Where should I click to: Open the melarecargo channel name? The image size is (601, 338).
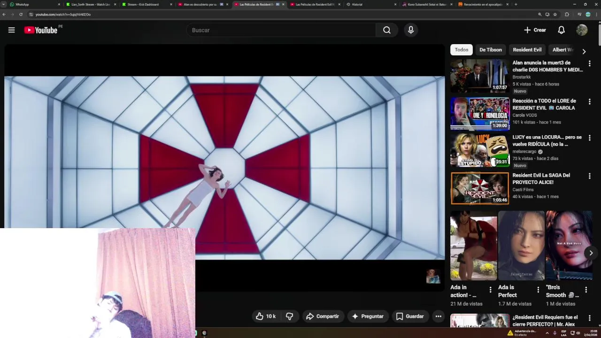[524, 152]
